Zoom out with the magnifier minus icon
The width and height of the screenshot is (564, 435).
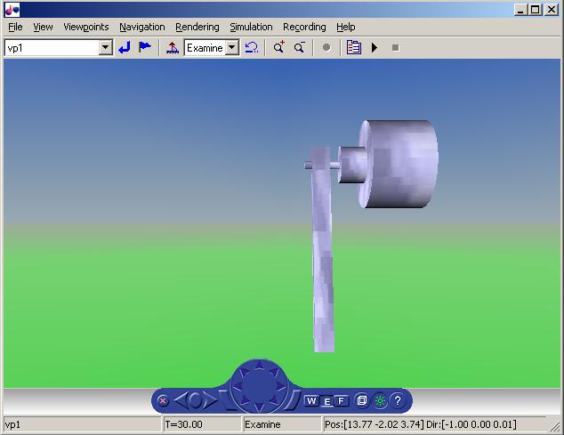(x=299, y=47)
